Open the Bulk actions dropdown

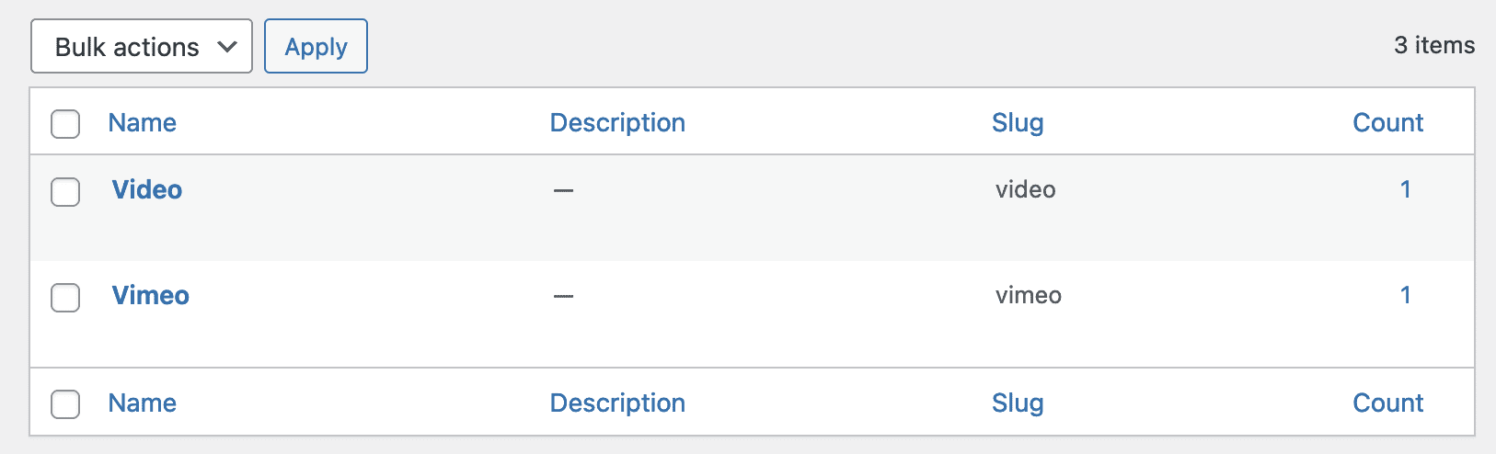[142, 47]
